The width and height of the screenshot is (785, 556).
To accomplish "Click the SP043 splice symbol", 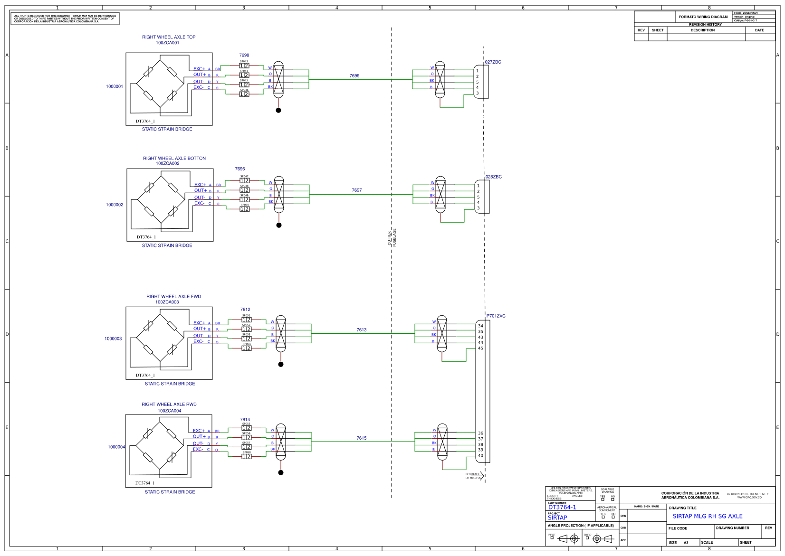I will pyautogui.click(x=244, y=66).
